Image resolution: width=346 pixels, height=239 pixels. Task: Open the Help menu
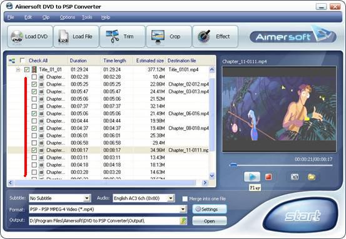[x=106, y=18]
